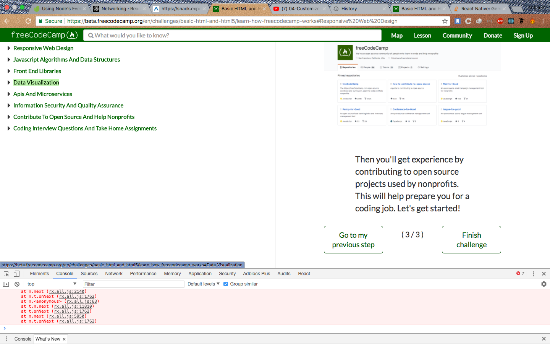Screen dimensions: 550x344
Task: Toggle the device toolbar icon in DevTools
Action: [16, 274]
